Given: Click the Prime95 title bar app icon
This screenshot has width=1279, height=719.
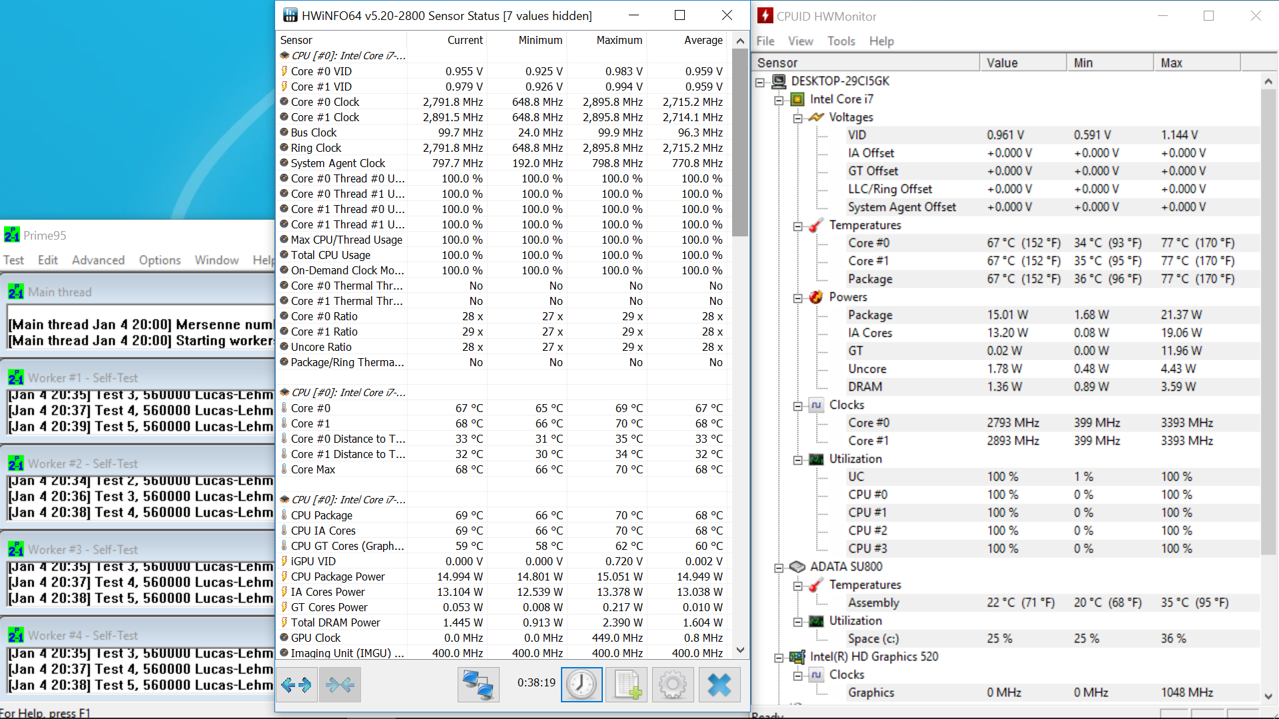Looking at the screenshot, I should tap(12, 235).
